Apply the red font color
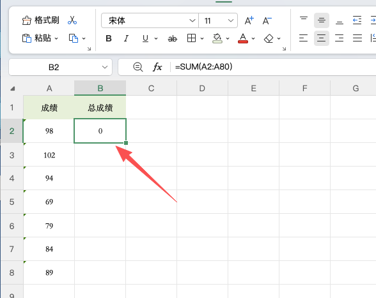The image size is (376, 298). 243,38
